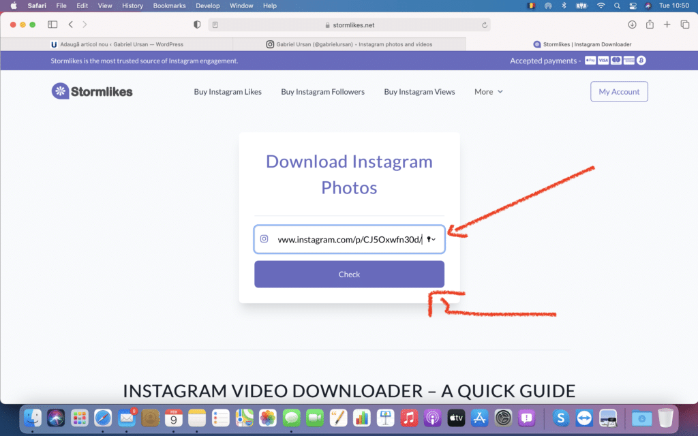Click the Tue 10:50 clock
The height and width of the screenshot is (436, 698).
click(674, 5)
